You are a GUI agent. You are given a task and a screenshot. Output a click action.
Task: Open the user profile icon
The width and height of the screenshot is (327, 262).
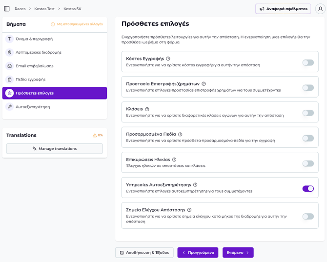tap(320, 9)
